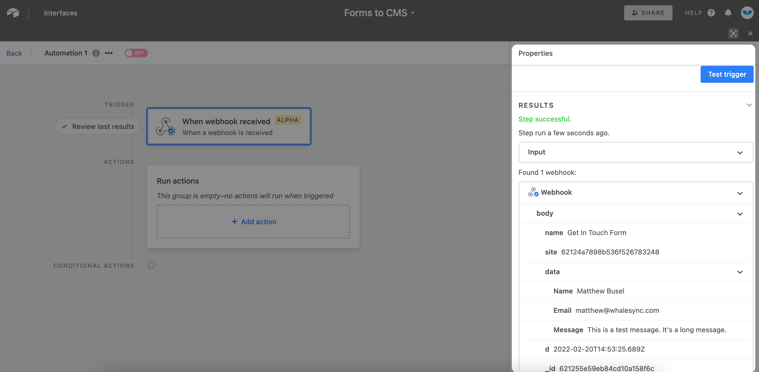Click the fullscreen expand icon
759x372 pixels.
coord(733,33)
